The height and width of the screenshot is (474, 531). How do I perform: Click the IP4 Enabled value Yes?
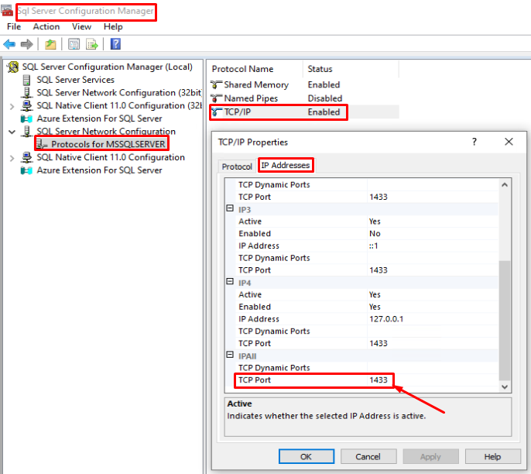375,307
